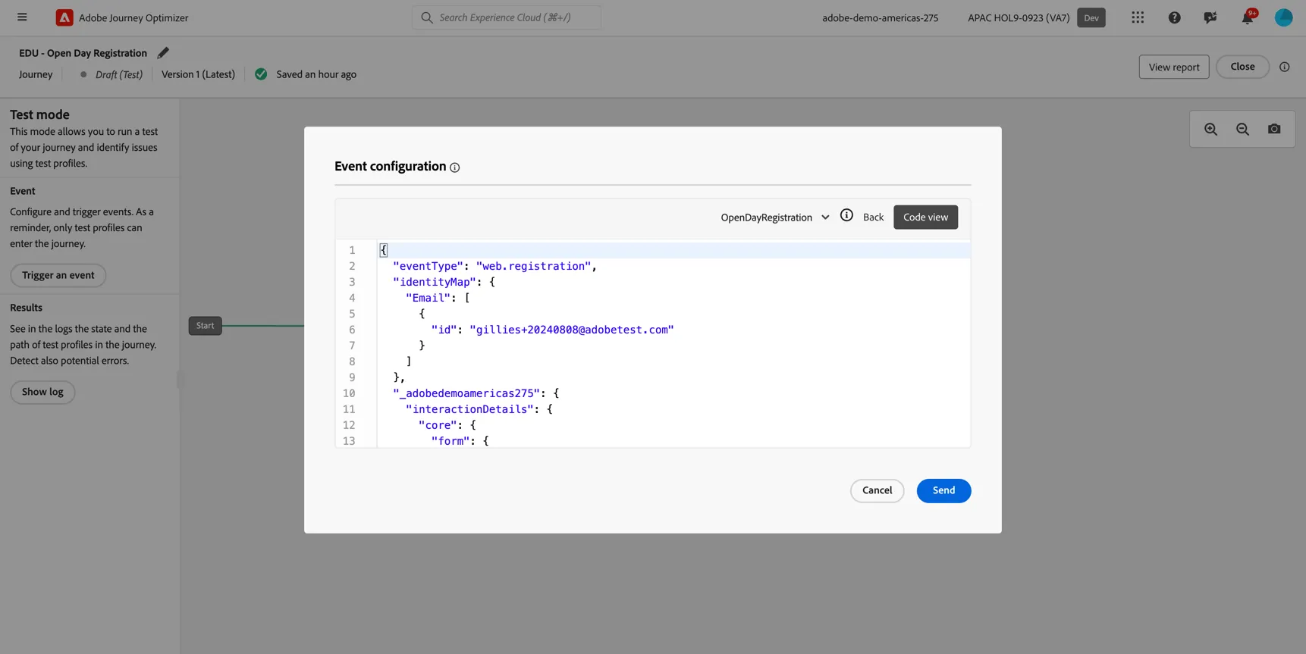The height and width of the screenshot is (654, 1306).
Task: Open the hamburger navigation menu
Action: coord(22,17)
